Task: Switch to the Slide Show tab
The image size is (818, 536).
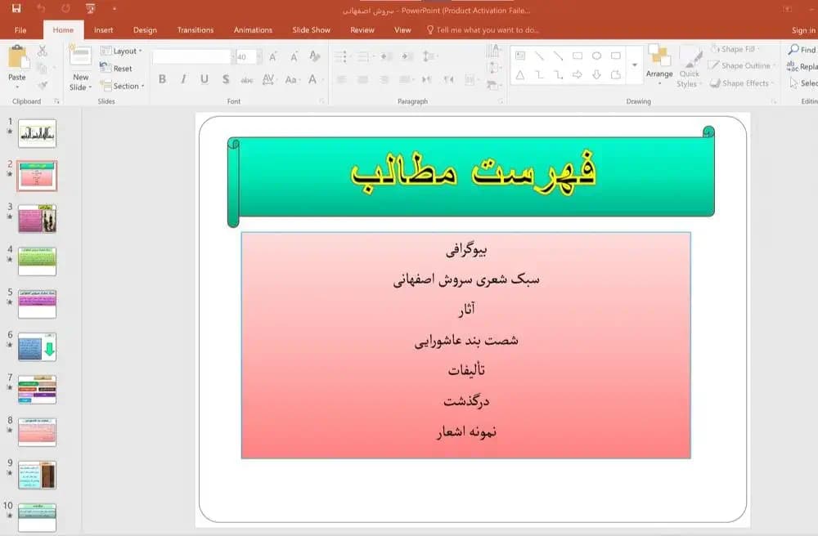Action: tap(312, 30)
